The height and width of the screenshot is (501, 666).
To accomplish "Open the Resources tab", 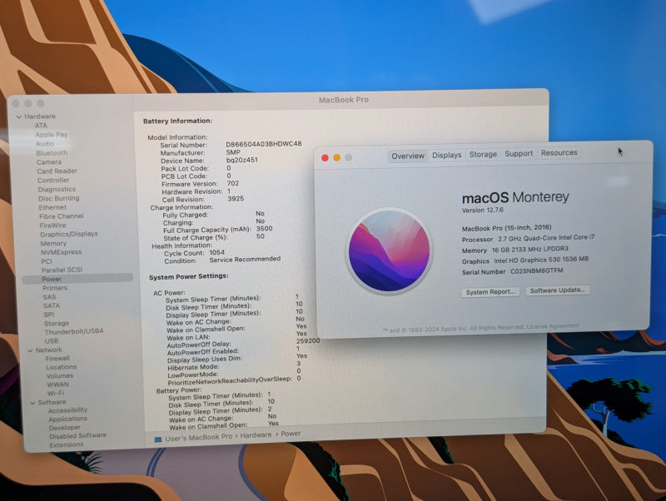I will coord(559,152).
